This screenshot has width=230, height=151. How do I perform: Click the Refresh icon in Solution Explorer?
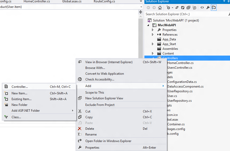click(x=183, y=8)
